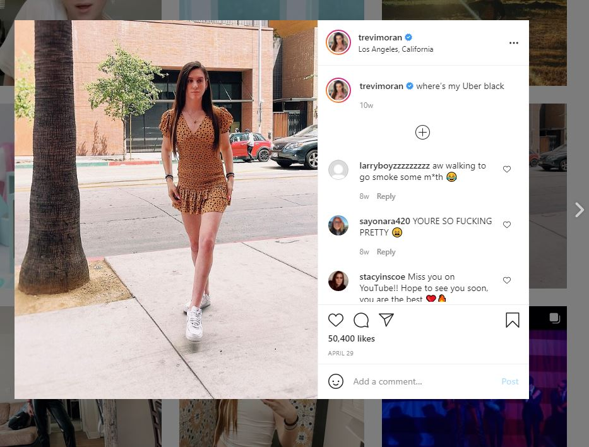The height and width of the screenshot is (447, 589).
Task: Open emoji picker smiley icon
Action: coord(335,381)
